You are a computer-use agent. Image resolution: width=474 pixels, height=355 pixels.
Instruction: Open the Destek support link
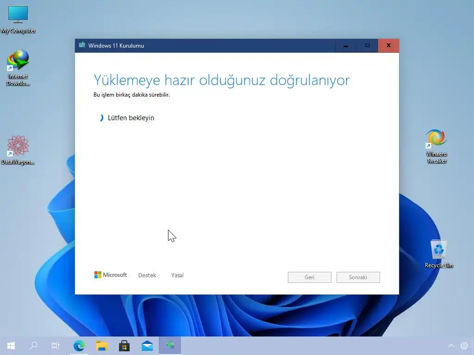(147, 275)
